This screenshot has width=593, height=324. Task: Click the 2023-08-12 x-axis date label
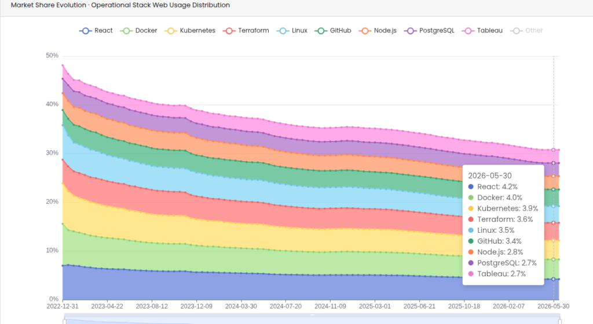point(152,306)
